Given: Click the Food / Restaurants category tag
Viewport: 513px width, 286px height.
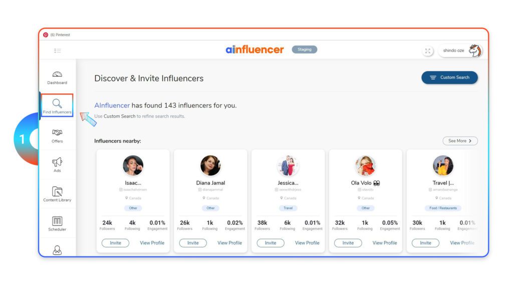Looking at the screenshot, I should click(x=443, y=208).
